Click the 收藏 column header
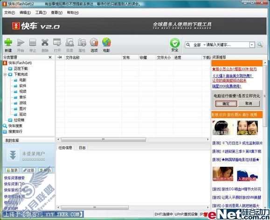270x220 pixels. coord(147,57)
